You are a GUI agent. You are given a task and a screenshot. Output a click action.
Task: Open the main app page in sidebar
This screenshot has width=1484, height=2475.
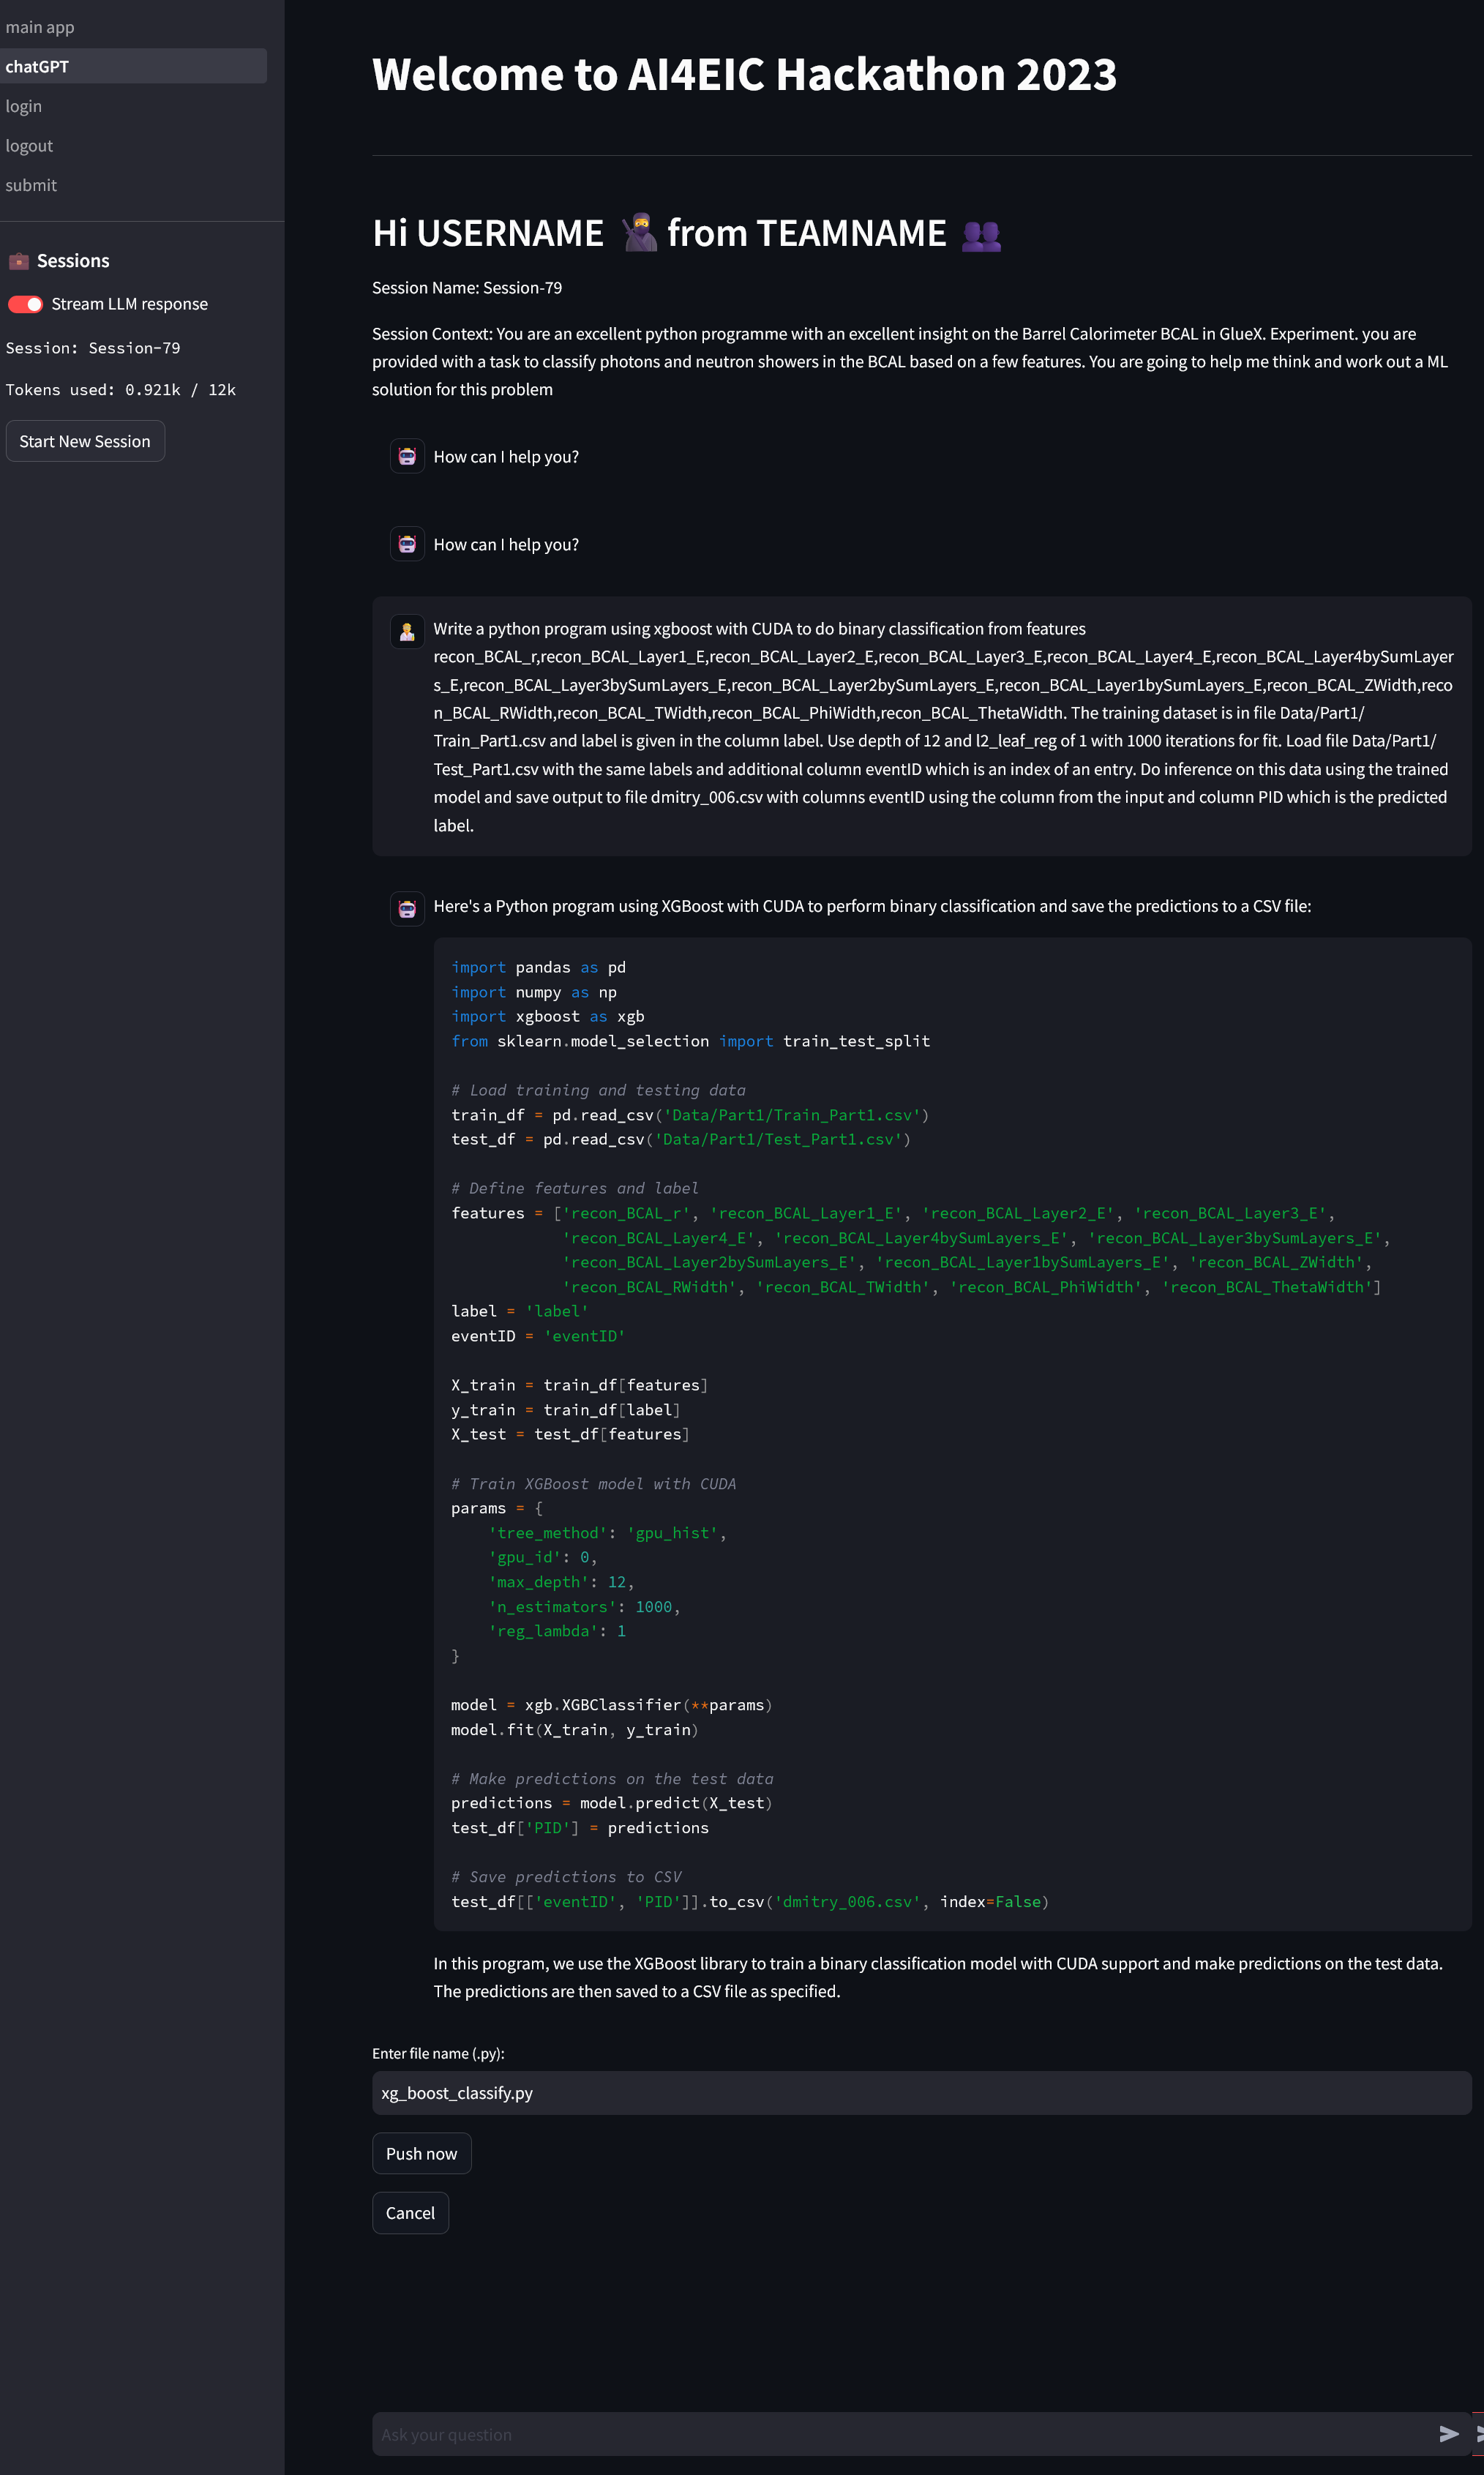coord(40,27)
